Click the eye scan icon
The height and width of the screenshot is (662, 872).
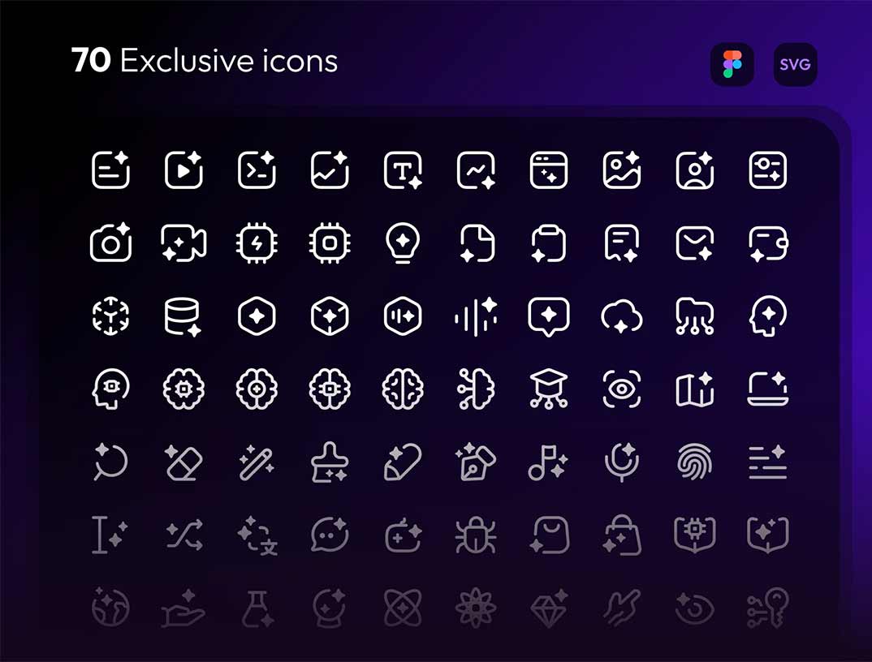(x=622, y=389)
